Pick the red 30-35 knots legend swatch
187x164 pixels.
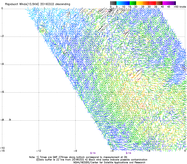(x=153, y=3)
